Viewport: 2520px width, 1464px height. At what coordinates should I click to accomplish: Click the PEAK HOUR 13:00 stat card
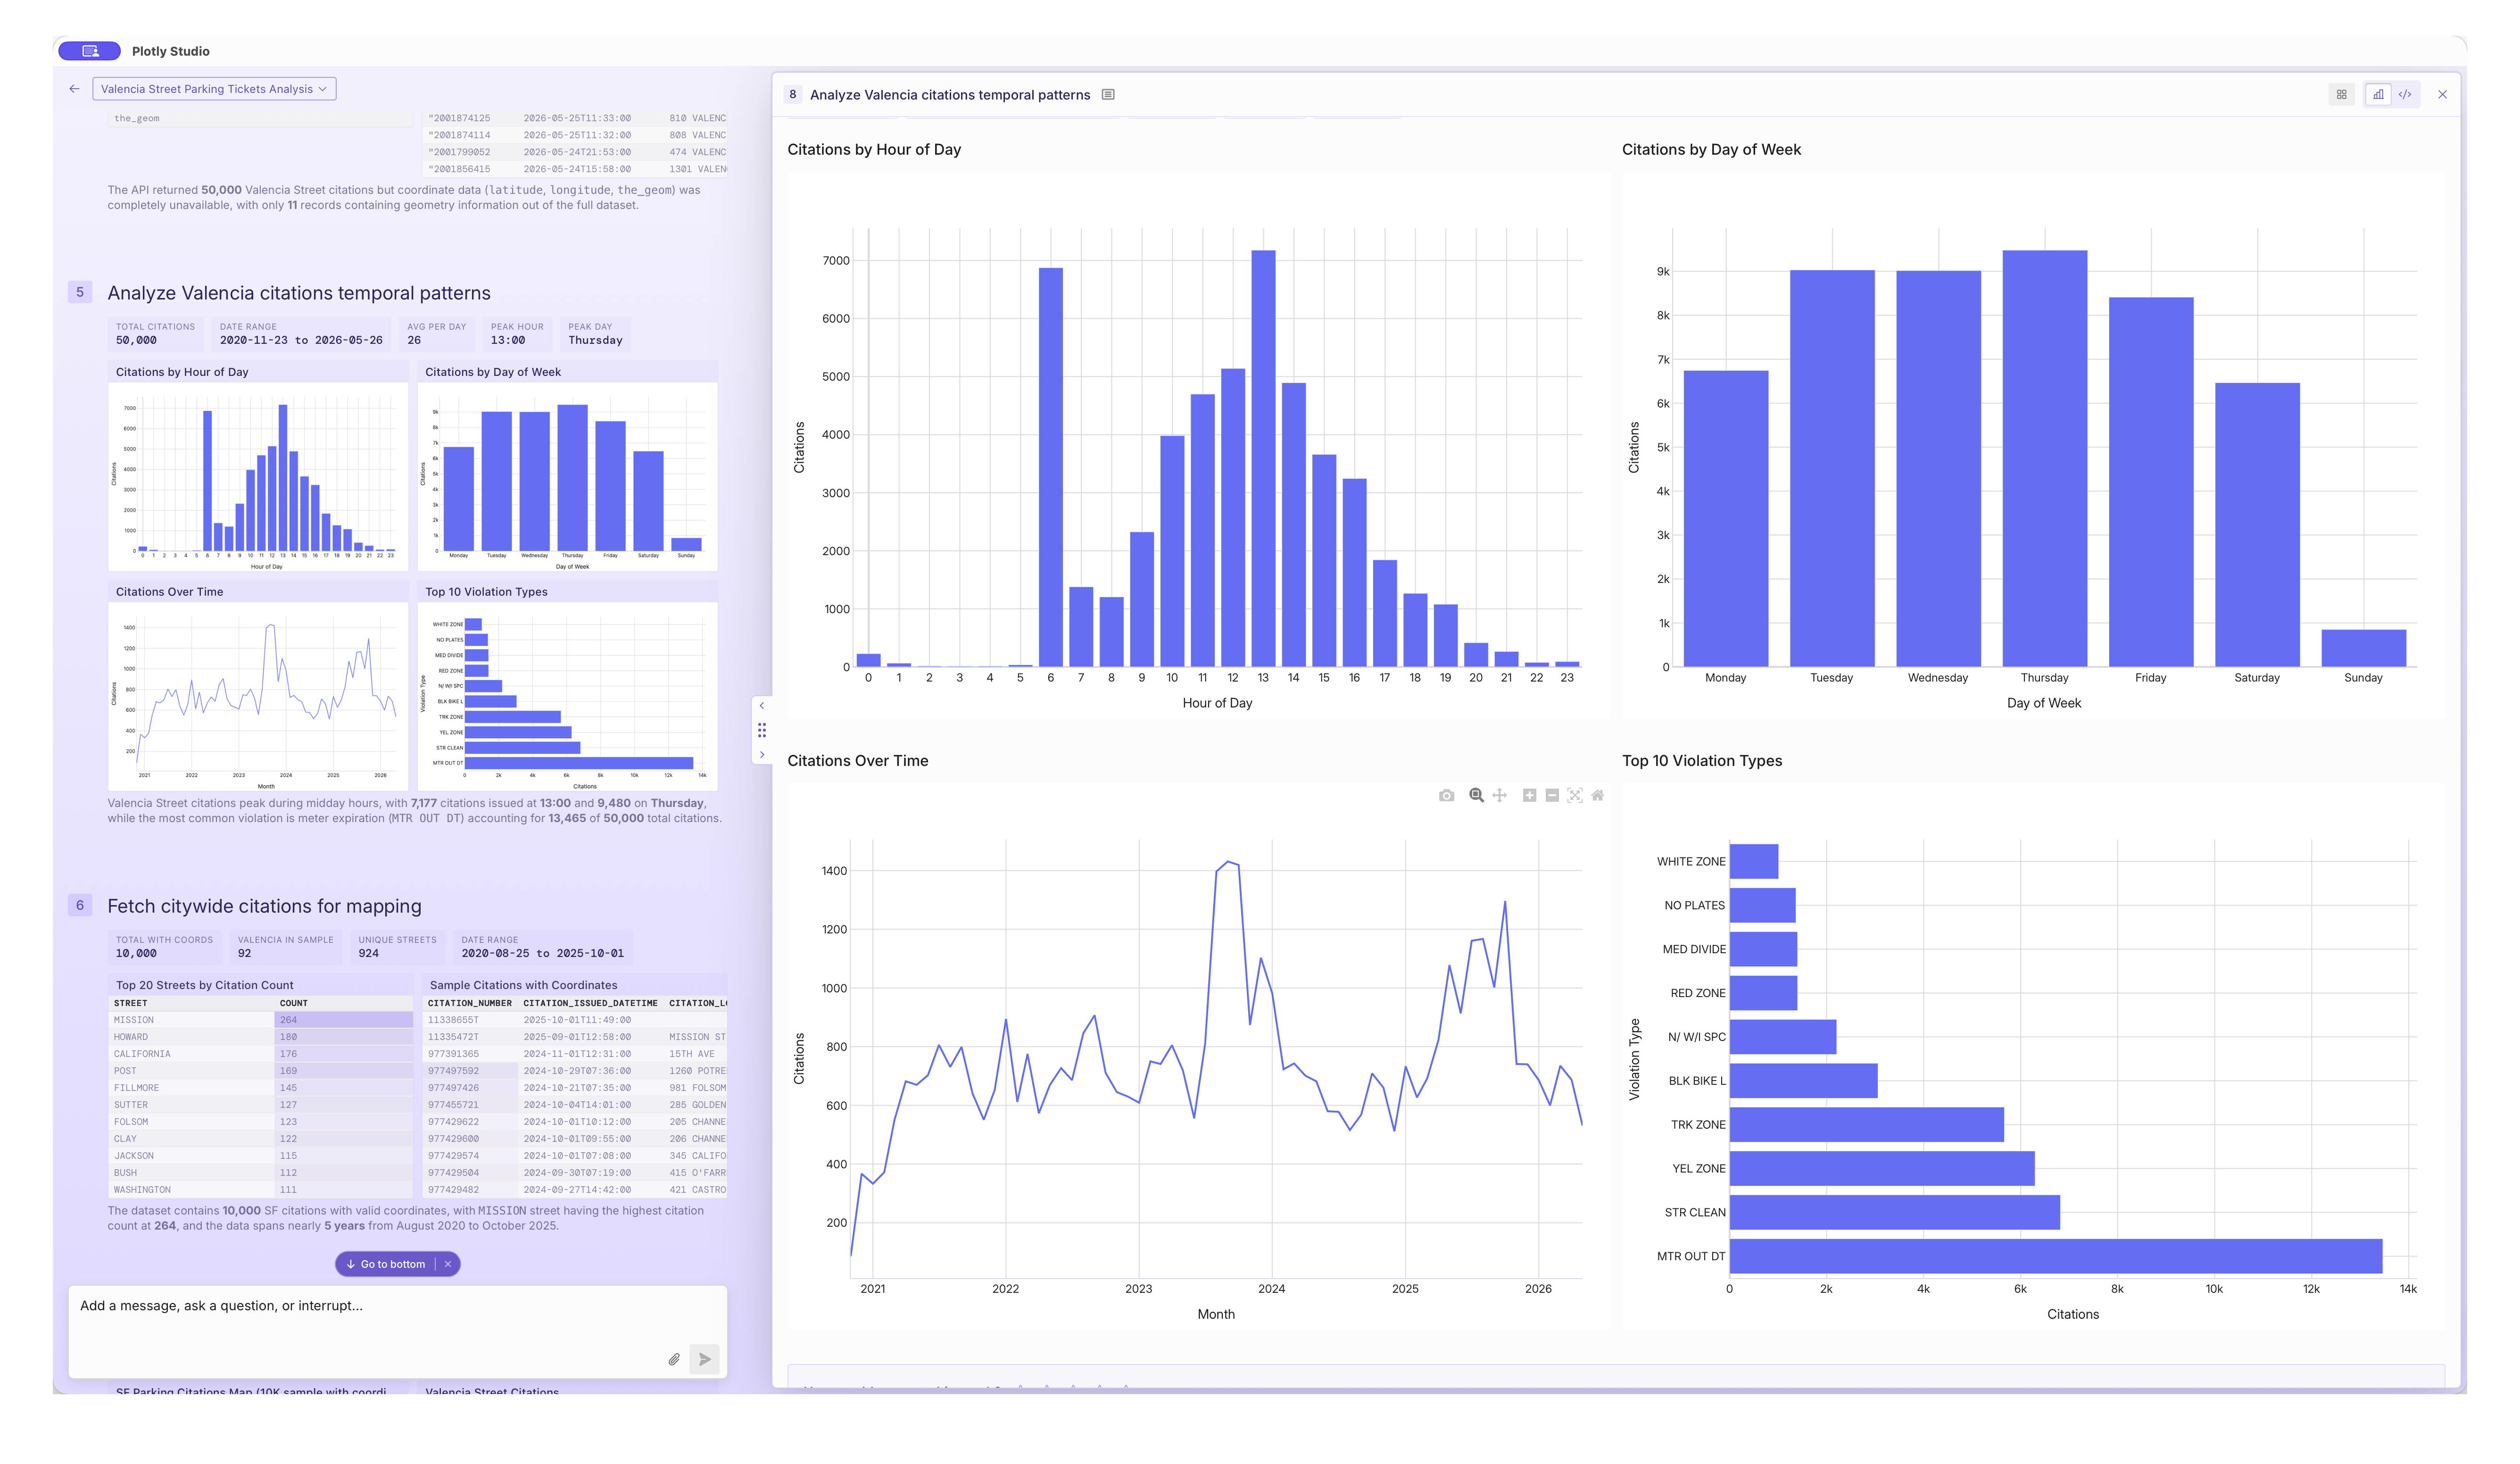click(517, 334)
